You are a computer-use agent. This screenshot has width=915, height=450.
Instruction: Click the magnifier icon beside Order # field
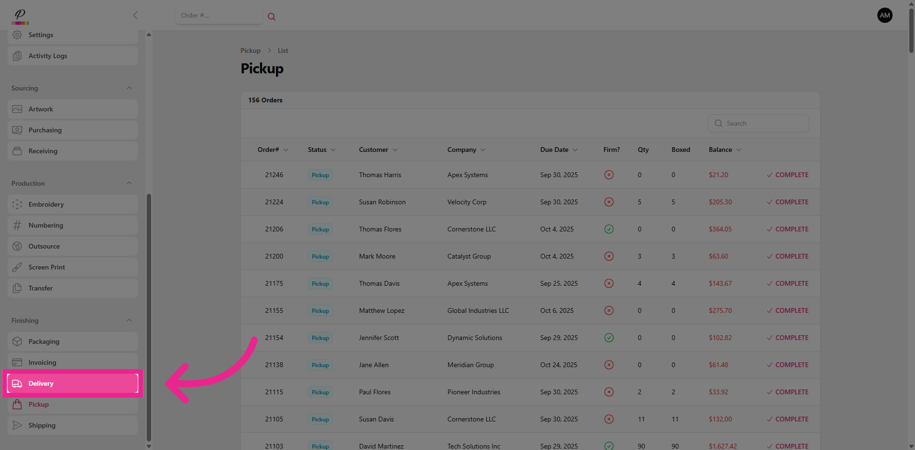(x=272, y=17)
